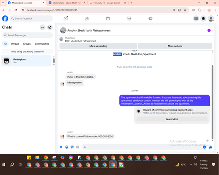
Task: Click Learn More about payment scams
Action: point(172,119)
